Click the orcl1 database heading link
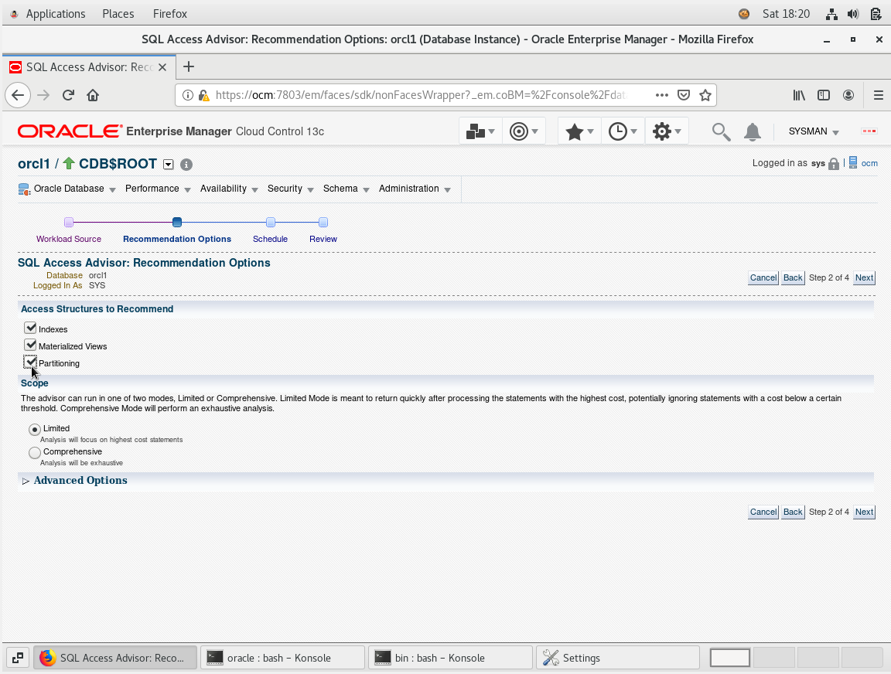Image resolution: width=891 pixels, height=674 pixels. [x=34, y=164]
